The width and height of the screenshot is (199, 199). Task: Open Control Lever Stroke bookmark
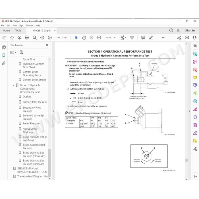tap(34, 80)
